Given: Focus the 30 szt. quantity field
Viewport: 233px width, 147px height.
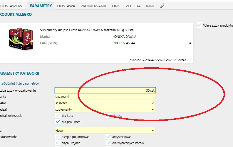Looking at the screenshot, I should tap(105, 90).
